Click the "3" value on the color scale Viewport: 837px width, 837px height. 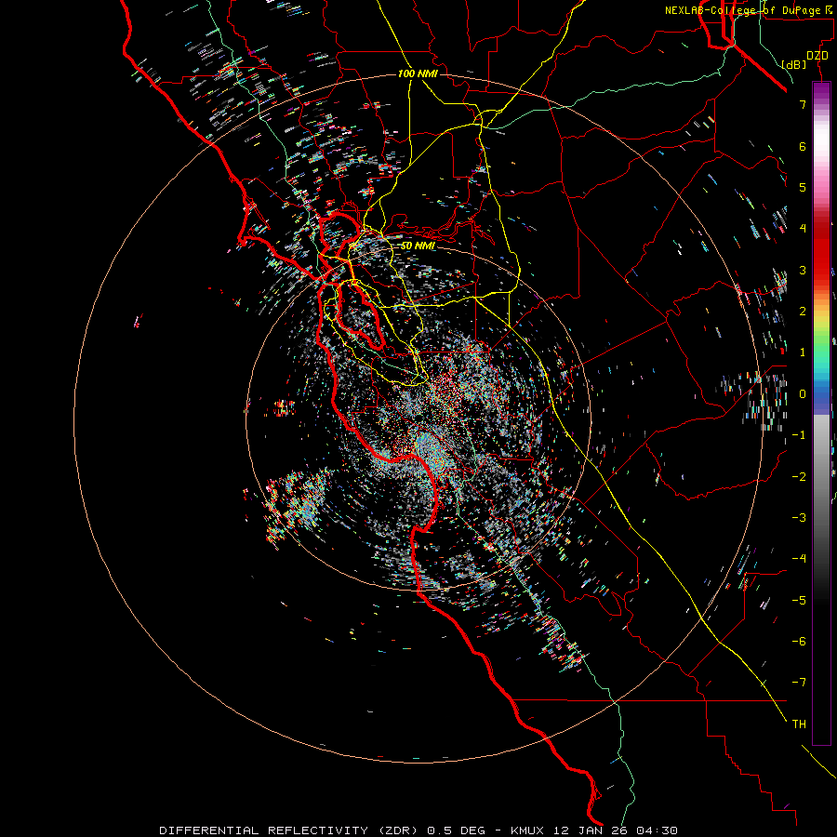pyautogui.click(x=803, y=270)
